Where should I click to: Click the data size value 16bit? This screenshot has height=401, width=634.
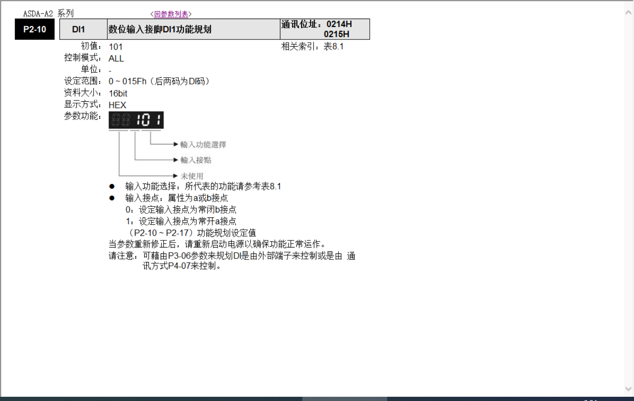pos(118,93)
